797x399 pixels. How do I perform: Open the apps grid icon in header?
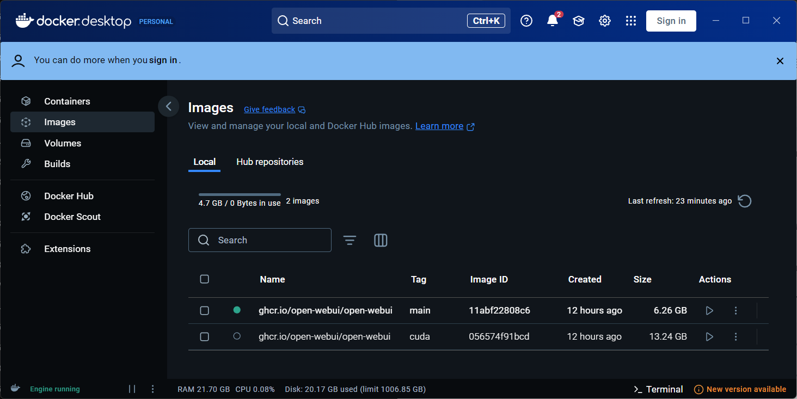click(631, 21)
